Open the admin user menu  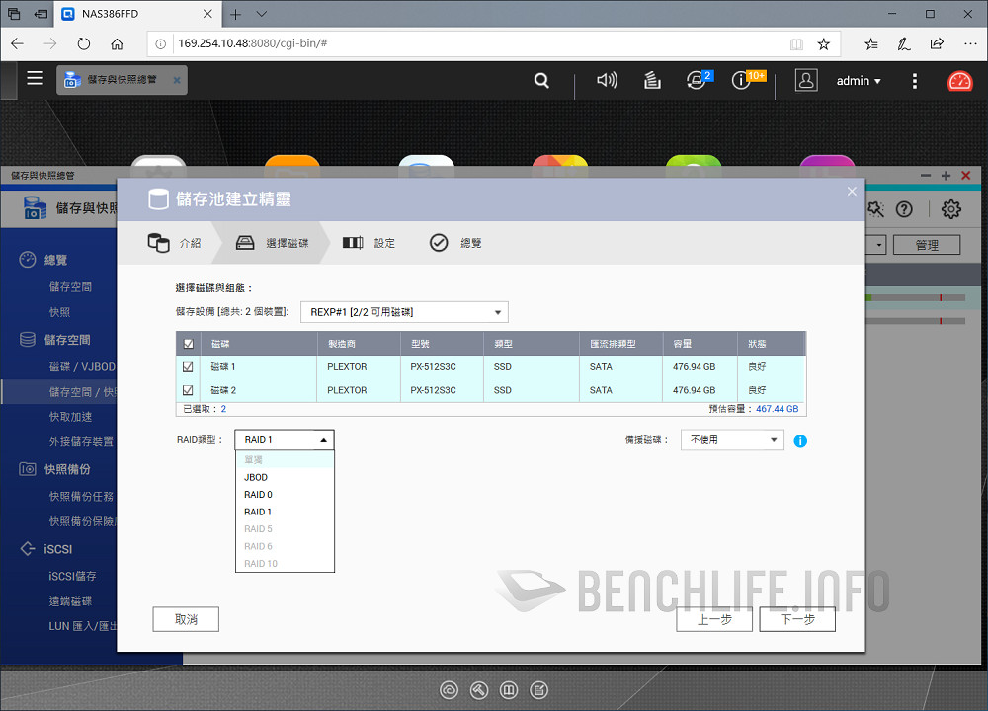pyautogui.click(x=858, y=81)
